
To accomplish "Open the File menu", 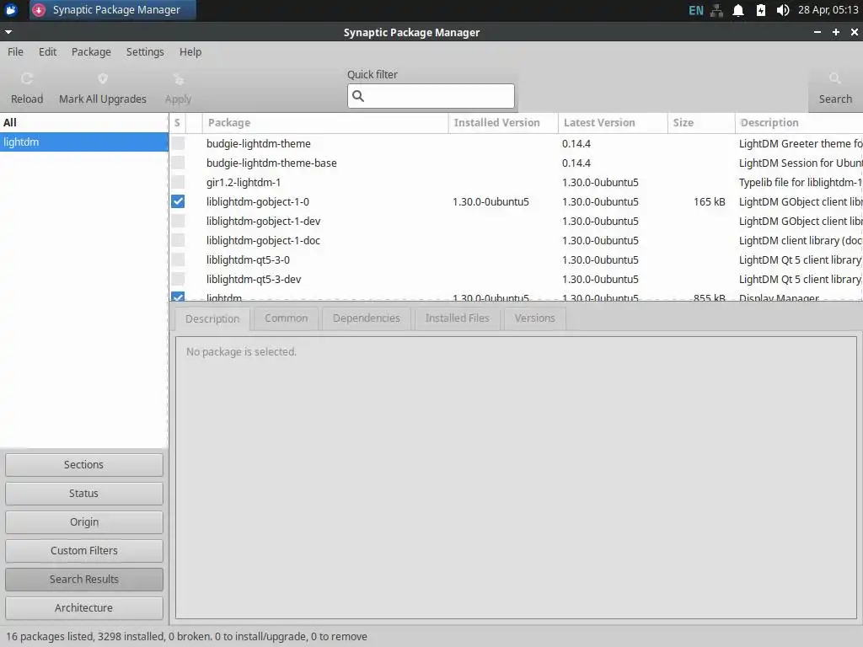I will (15, 51).
